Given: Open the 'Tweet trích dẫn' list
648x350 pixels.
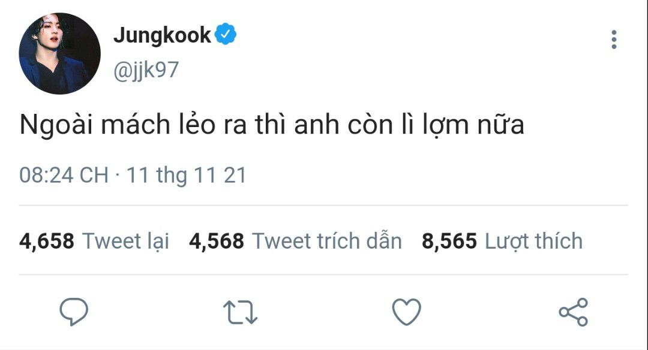Looking at the screenshot, I should (x=327, y=241).
